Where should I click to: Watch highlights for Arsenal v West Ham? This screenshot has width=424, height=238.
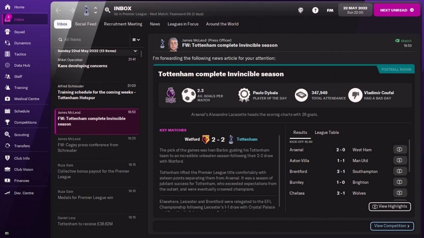click(x=400, y=150)
